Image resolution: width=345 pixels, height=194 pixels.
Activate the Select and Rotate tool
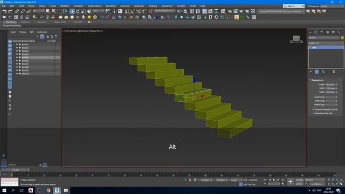pos(78,11)
